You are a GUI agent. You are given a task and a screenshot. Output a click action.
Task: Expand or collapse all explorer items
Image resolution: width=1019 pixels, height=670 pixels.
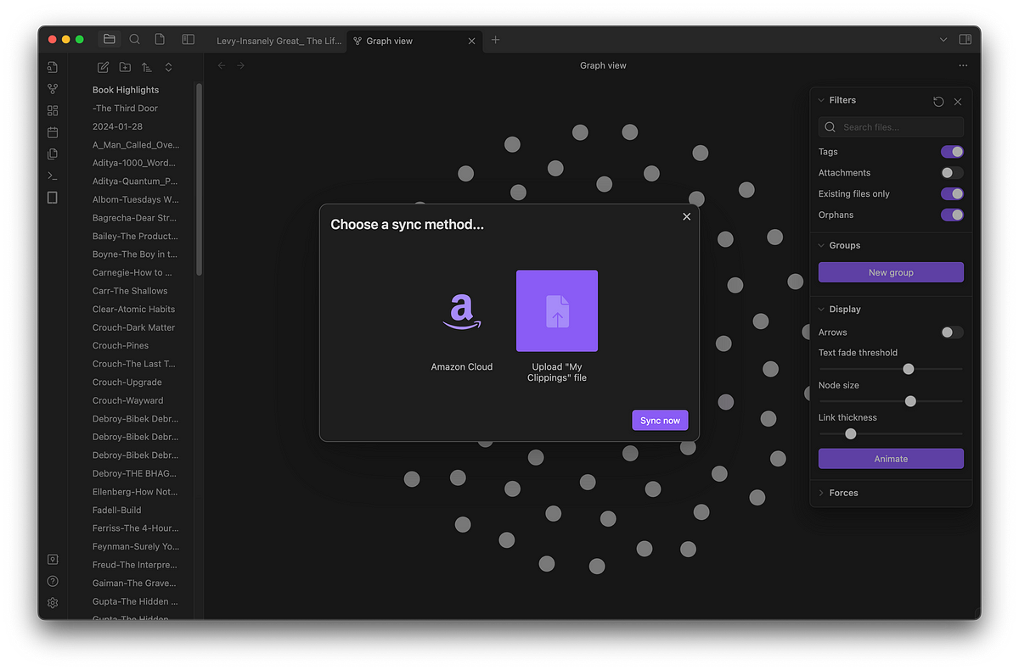click(168, 67)
